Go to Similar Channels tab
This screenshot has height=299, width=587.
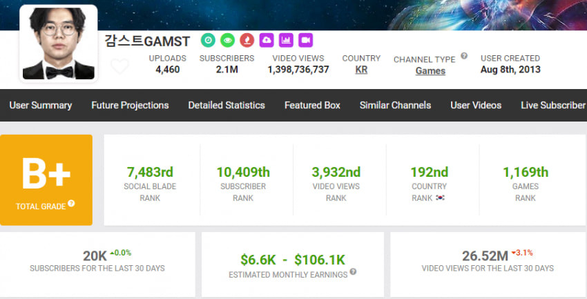coord(395,105)
